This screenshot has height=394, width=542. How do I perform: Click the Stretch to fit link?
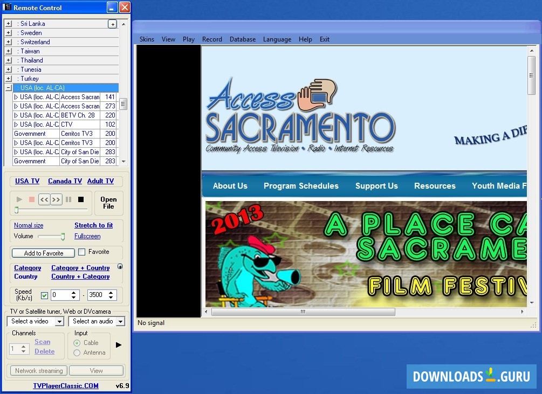pos(94,225)
